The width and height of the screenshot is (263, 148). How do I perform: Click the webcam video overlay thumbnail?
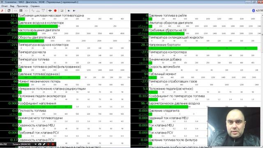[x=234, y=127]
